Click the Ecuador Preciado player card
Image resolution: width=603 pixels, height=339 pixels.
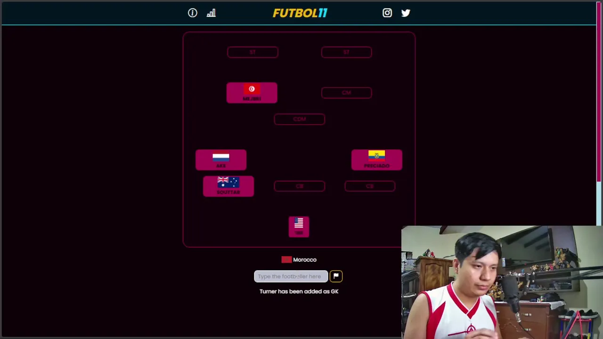[x=377, y=160]
